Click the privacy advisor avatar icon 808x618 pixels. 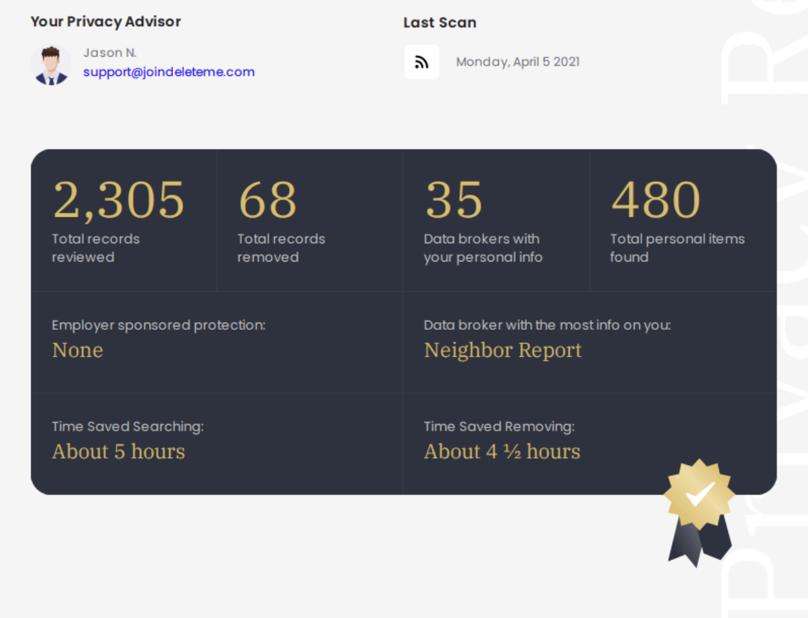[51, 64]
